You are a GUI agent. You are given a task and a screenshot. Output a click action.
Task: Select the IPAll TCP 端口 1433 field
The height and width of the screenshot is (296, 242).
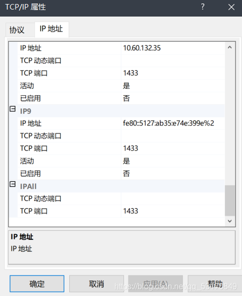[x=173, y=211]
